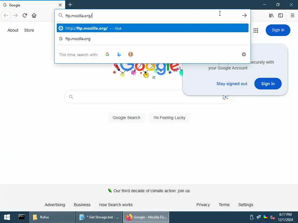Open the Google apps grid icon
This screenshot has height=223, width=298.
256,30
